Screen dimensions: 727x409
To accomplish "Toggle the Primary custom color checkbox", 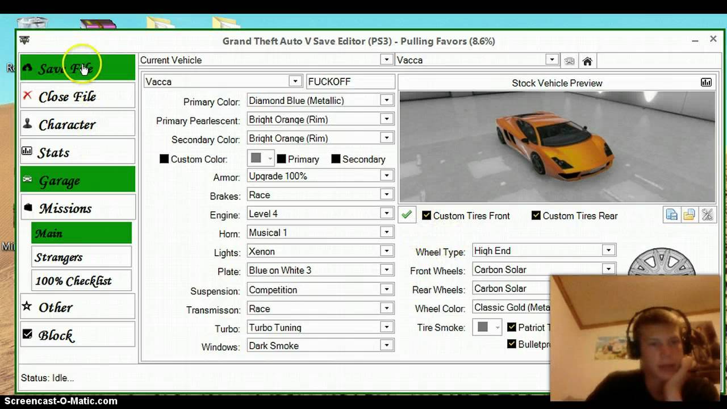I will [281, 159].
